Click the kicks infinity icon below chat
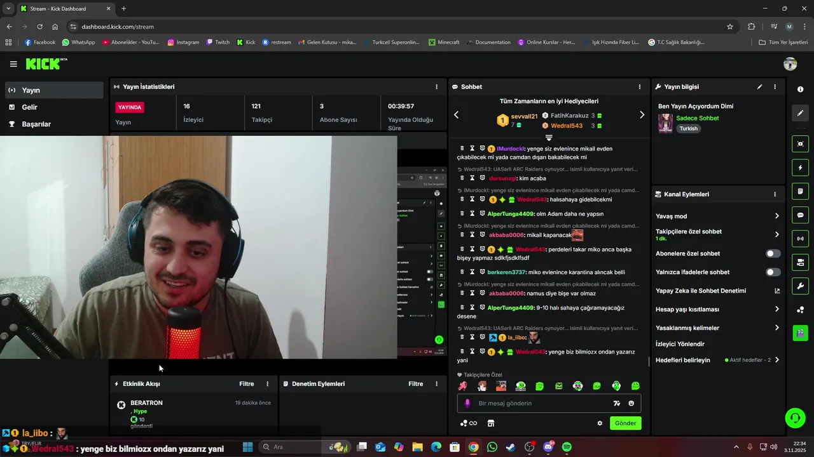This screenshot has height=457, width=814. [x=469, y=423]
